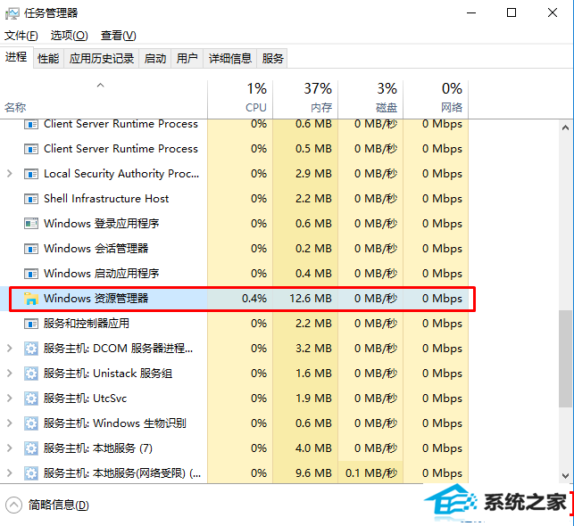Sort processes by 磁盘 column header
574x526 pixels.
(370, 100)
